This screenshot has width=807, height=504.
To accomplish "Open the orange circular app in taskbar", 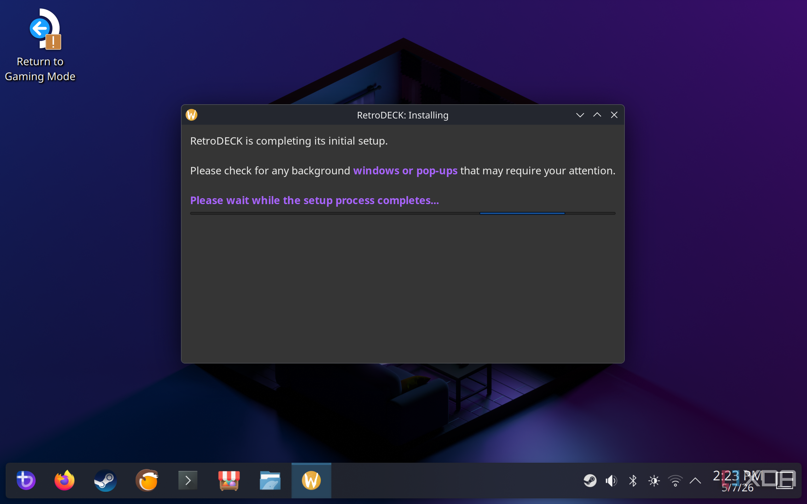I will [x=147, y=480].
